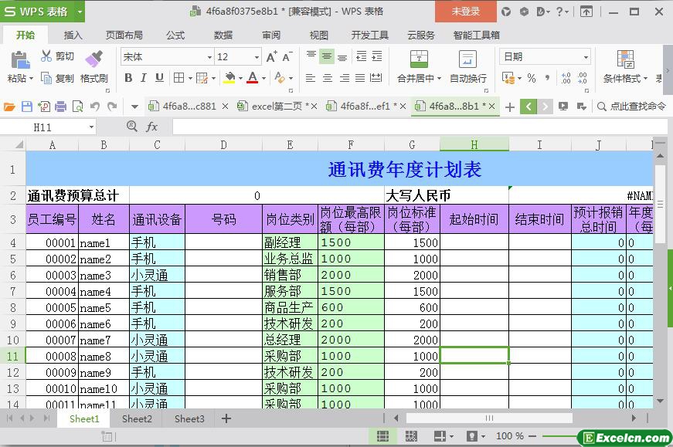Click the Cut (剪切) scissors icon
The width and height of the screenshot is (673, 447).
[46, 56]
